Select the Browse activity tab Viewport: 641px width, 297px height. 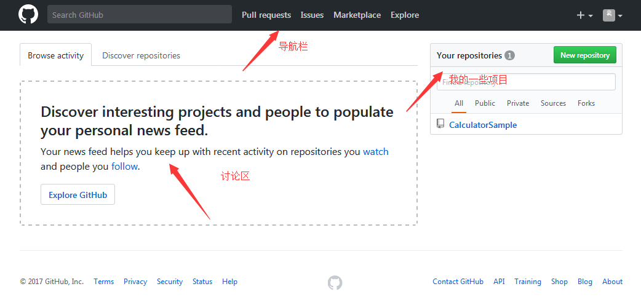pos(55,55)
